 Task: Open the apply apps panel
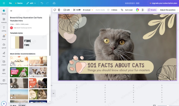pyautogui.click(x=4, y=71)
